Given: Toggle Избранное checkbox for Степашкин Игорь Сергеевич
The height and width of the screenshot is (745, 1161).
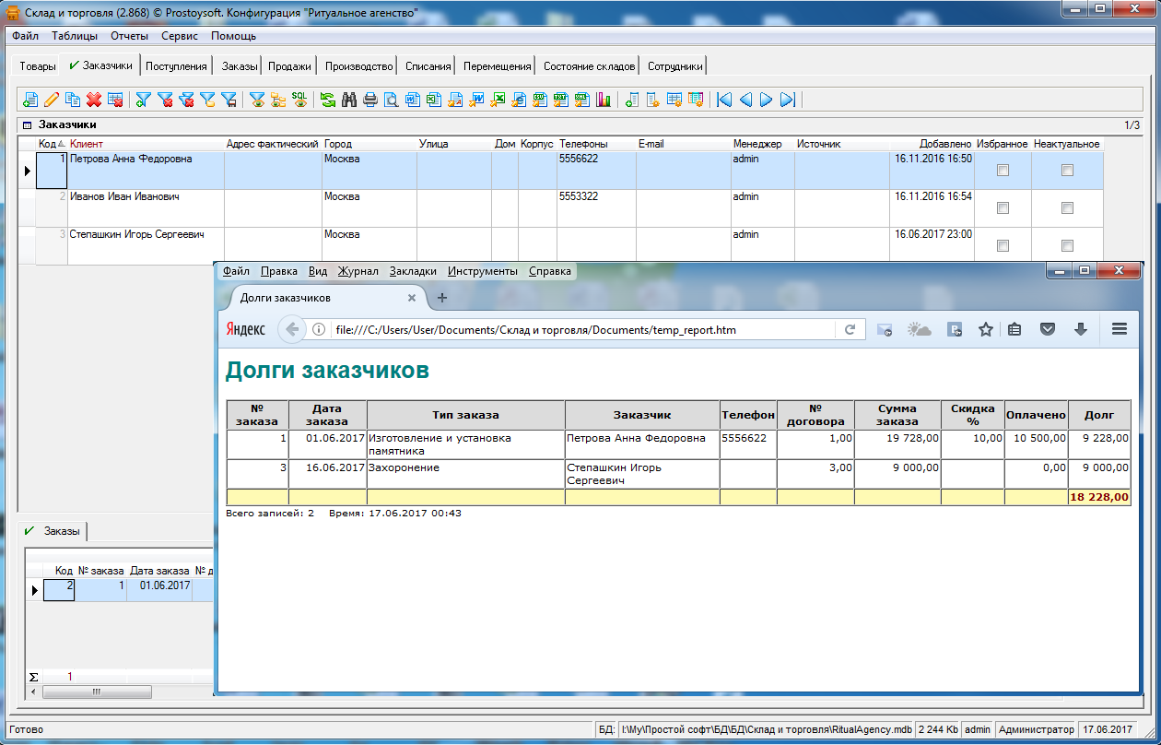Looking at the screenshot, I should pos(1003,246).
